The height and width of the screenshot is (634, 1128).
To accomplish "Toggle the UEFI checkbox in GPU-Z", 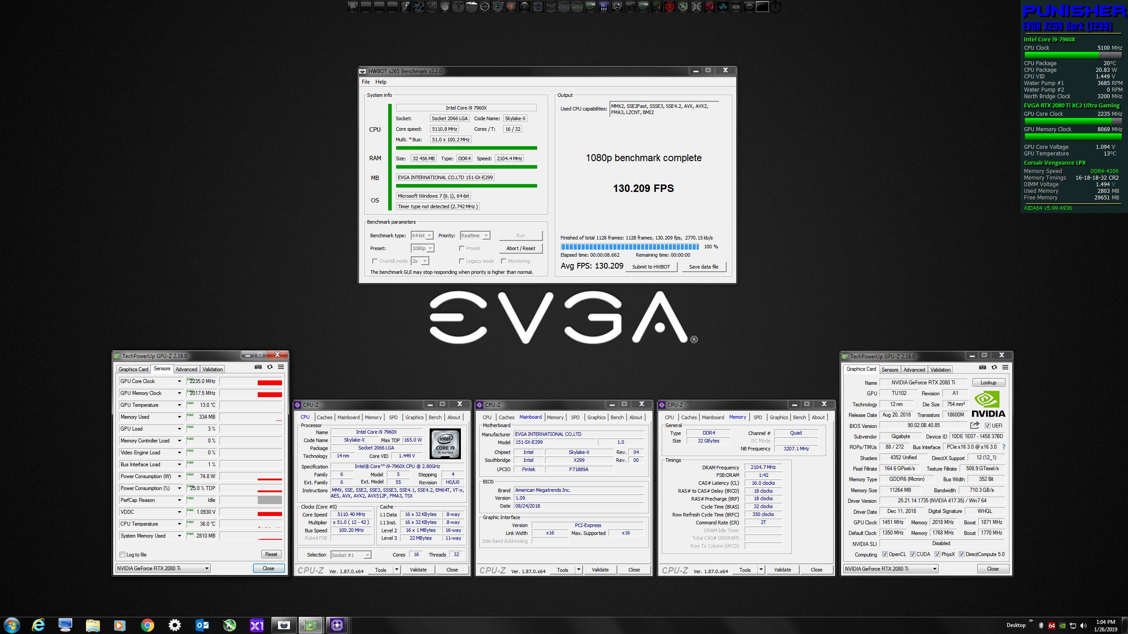I will pos(987,426).
